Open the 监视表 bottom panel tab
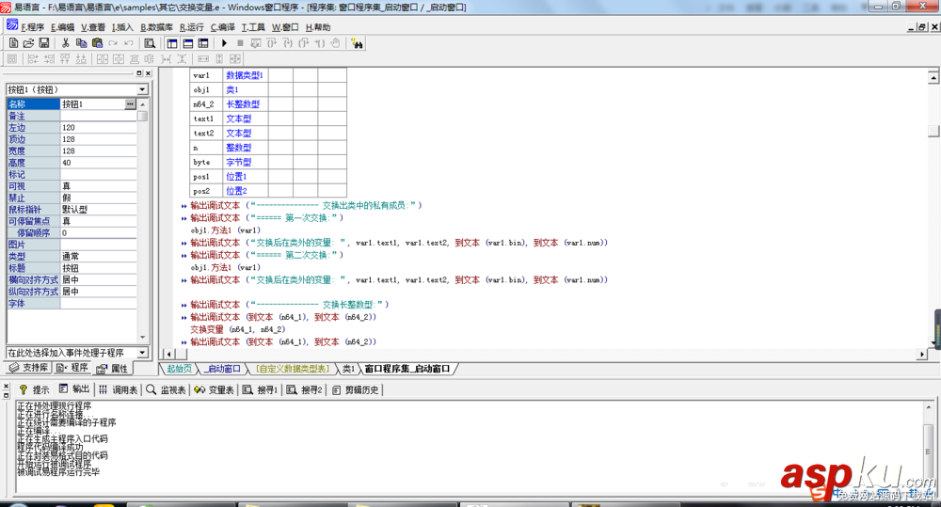Screen dimensions: 941x507 tap(167, 389)
